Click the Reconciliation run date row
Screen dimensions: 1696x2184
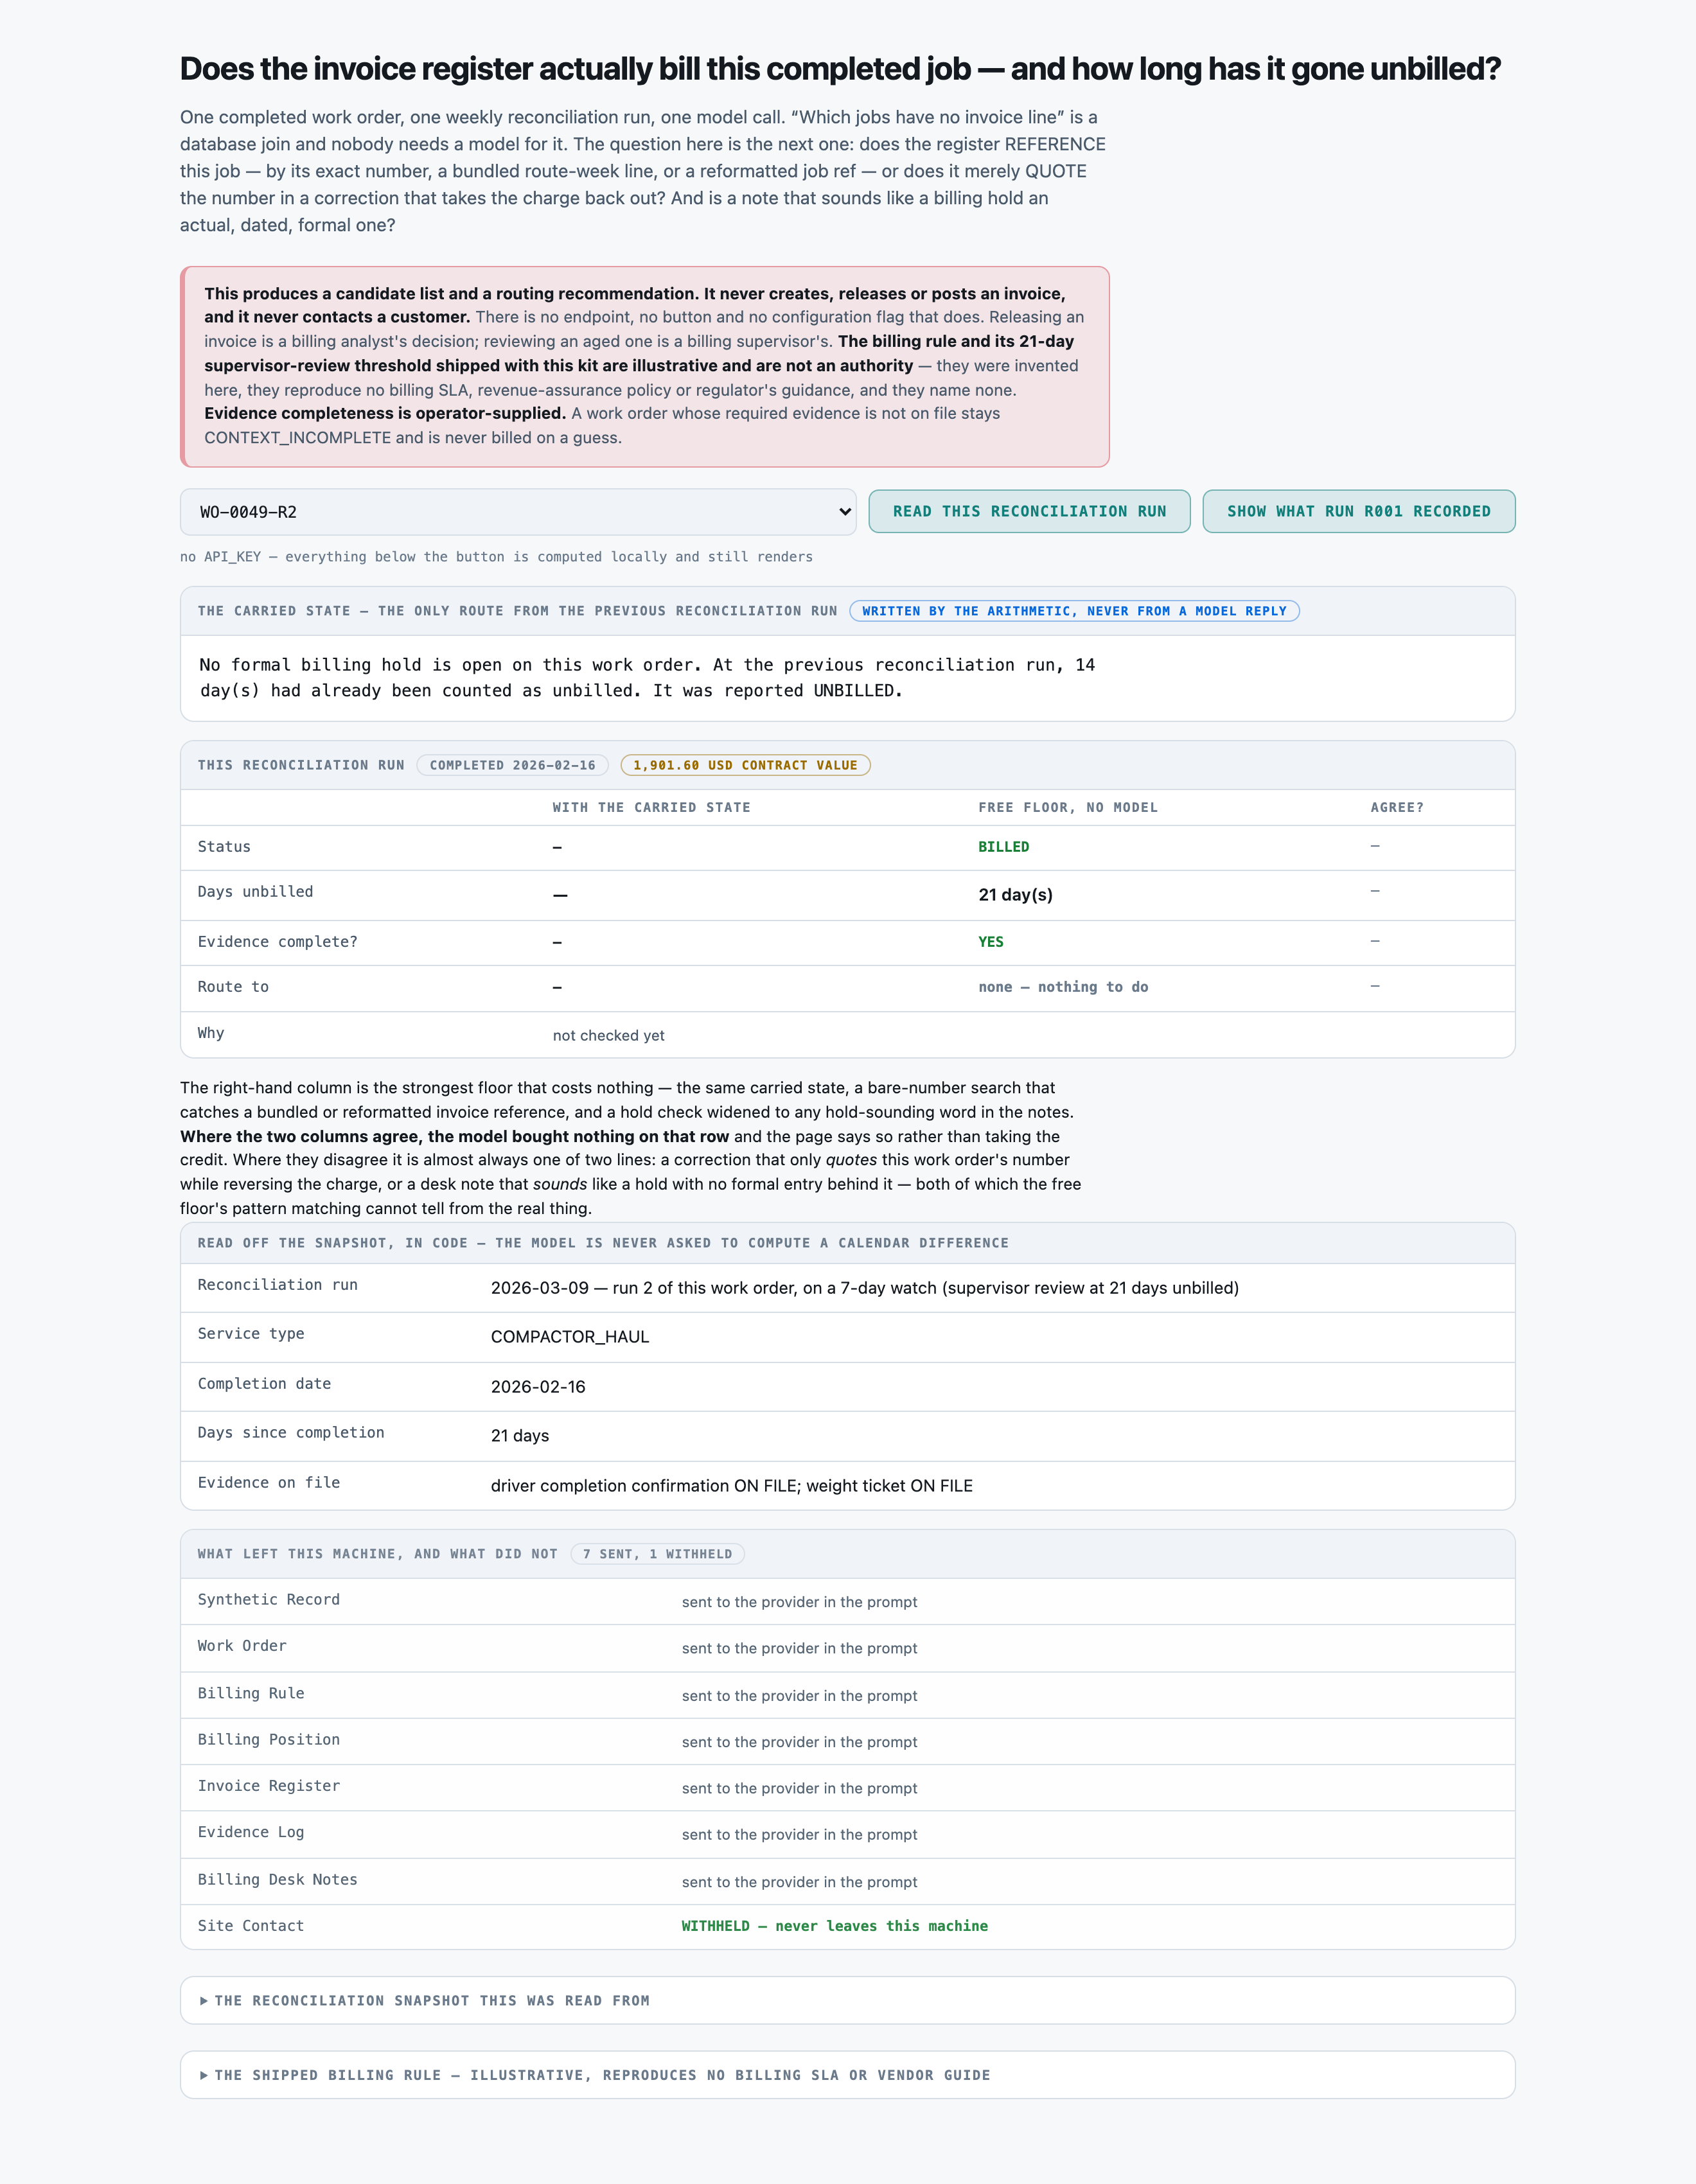pos(847,1287)
